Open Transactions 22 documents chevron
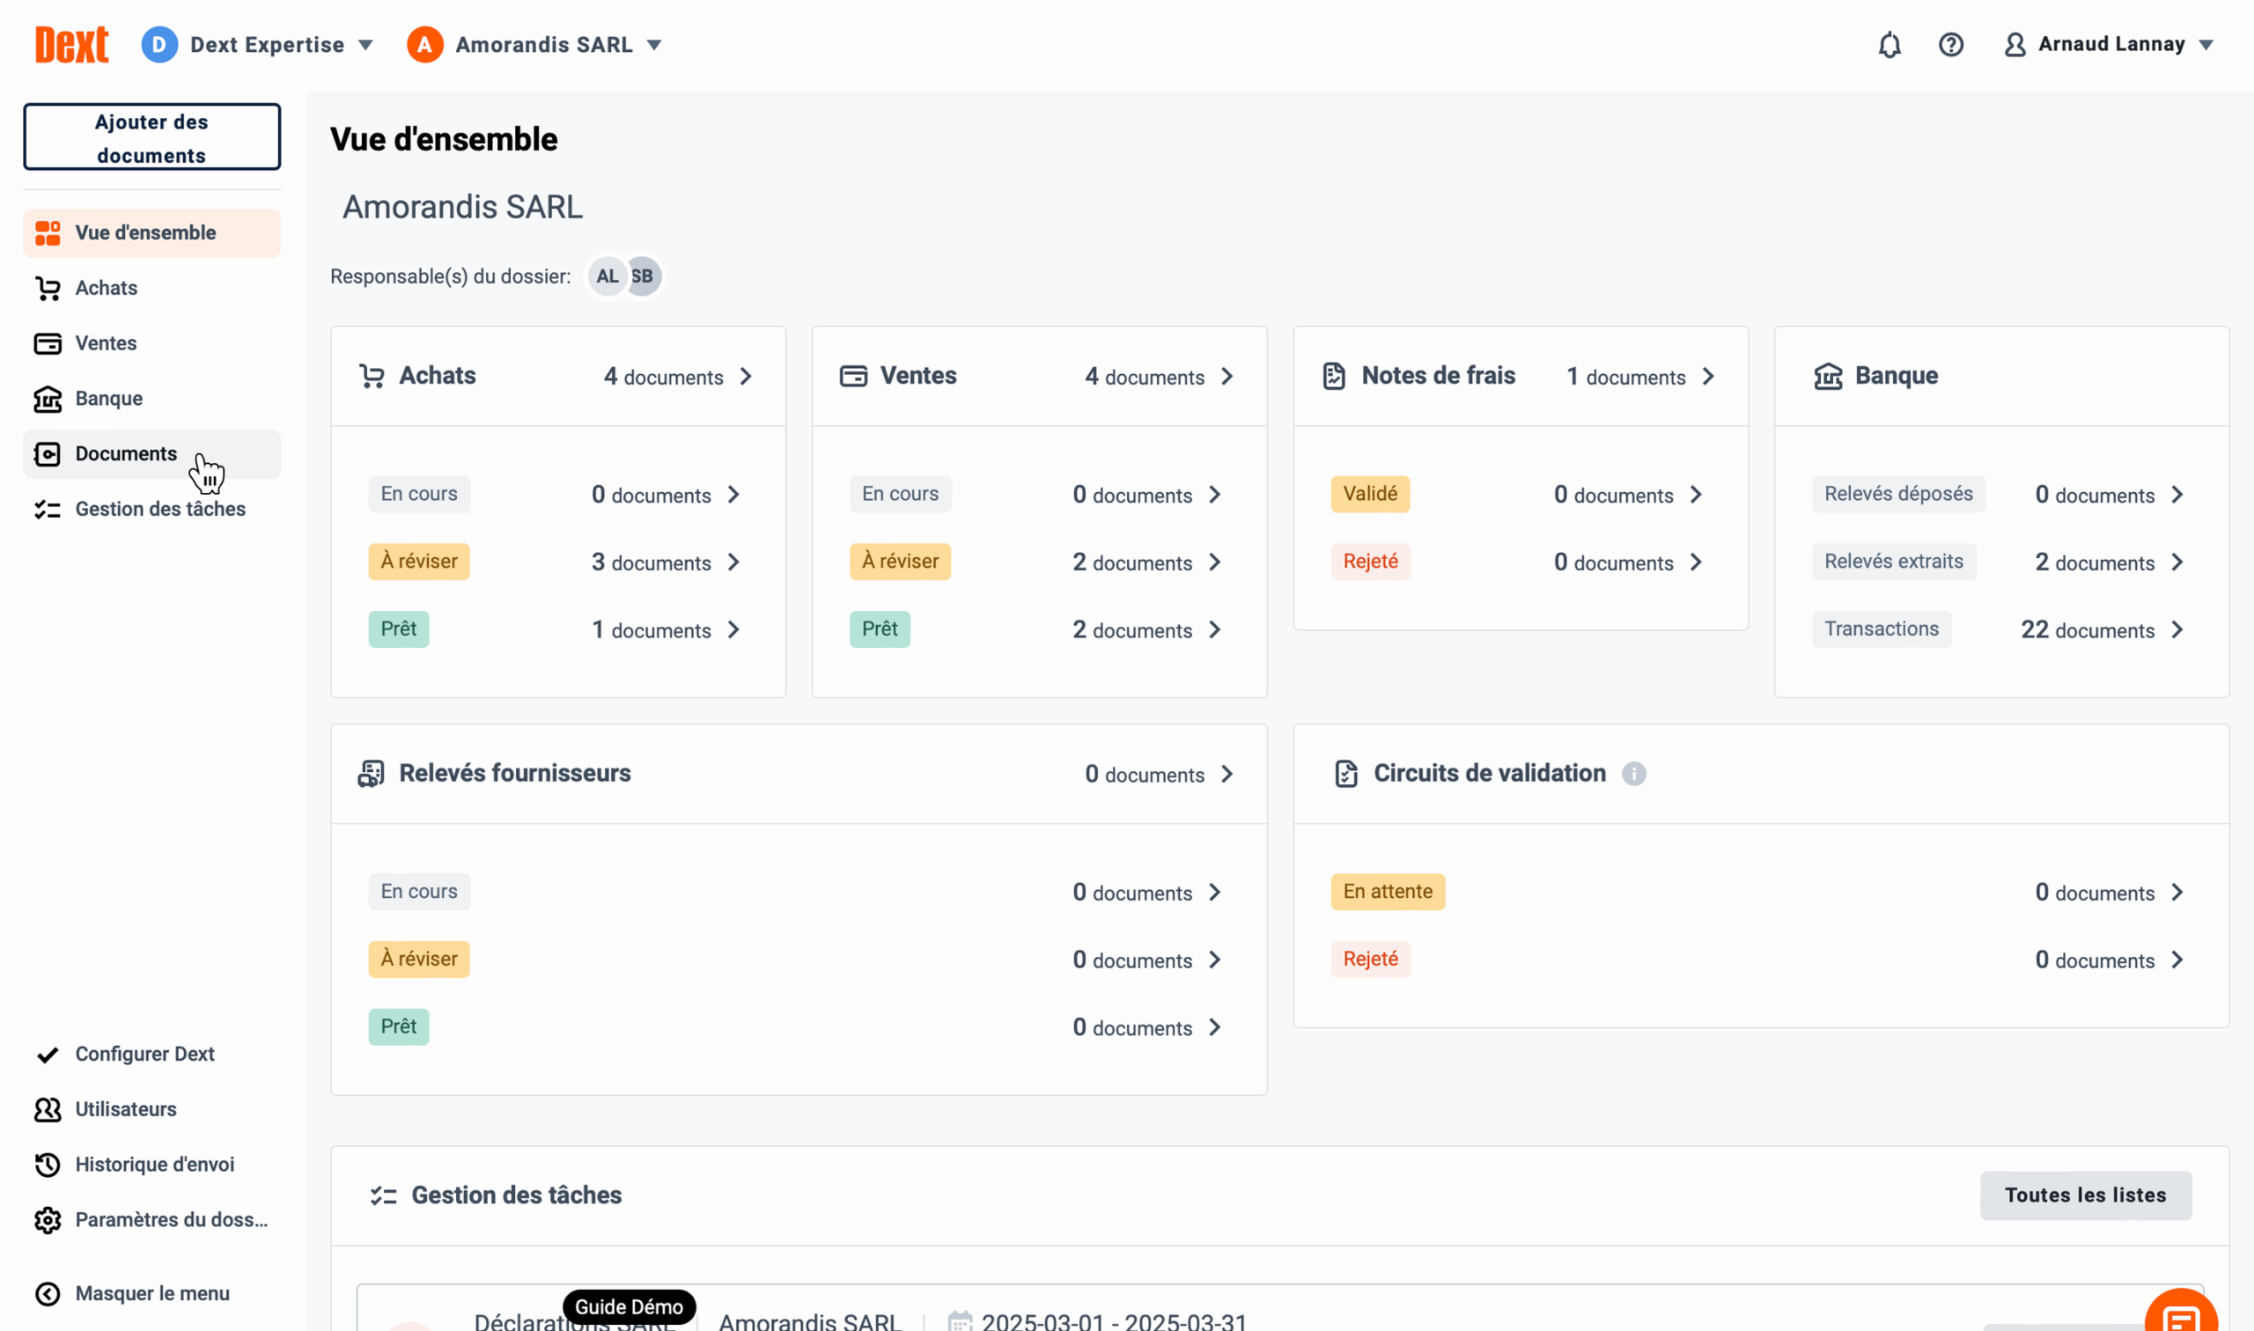The image size is (2254, 1331). pyautogui.click(x=2177, y=629)
